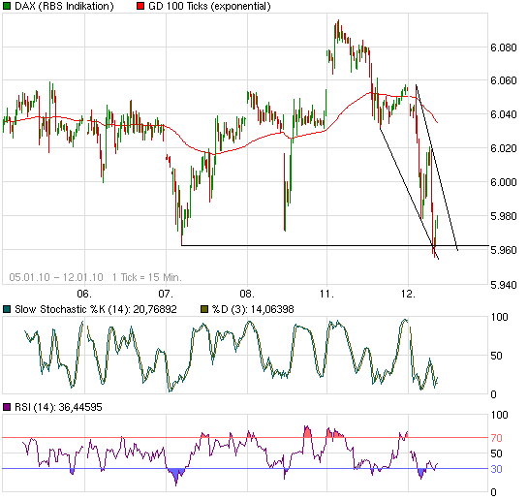Viewport: 528px width, 500px height.
Task: Click the '50' label on the RSI axis
Action: pyautogui.click(x=496, y=453)
